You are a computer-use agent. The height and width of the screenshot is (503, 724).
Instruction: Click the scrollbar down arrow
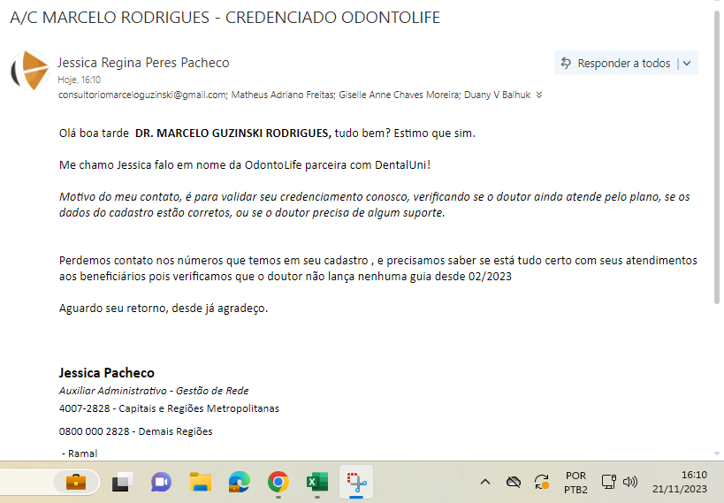coord(717,453)
